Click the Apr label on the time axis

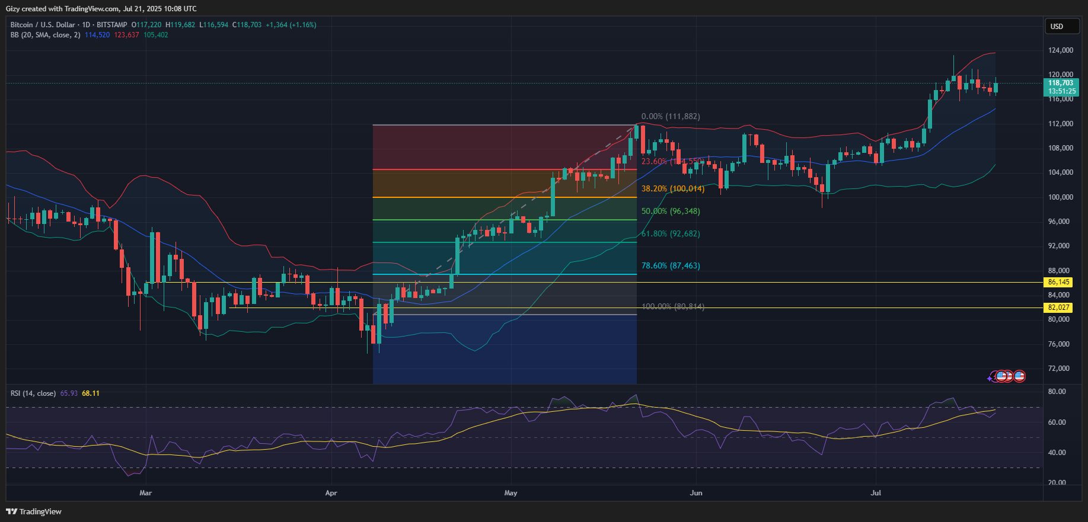point(331,493)
